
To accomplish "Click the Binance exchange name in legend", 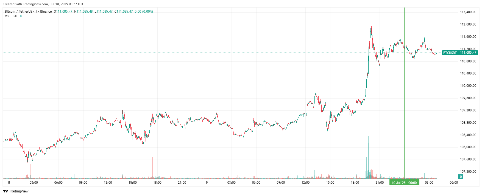I will point(46,11).
